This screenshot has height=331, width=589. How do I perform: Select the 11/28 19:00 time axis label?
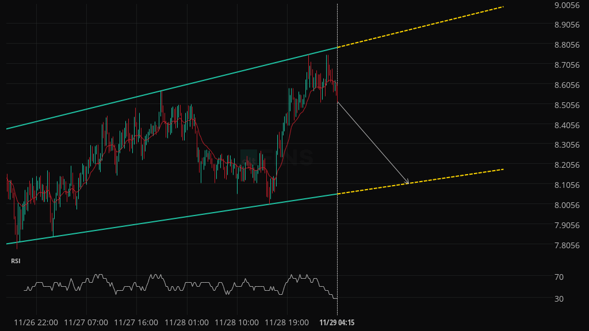(286, 322)
